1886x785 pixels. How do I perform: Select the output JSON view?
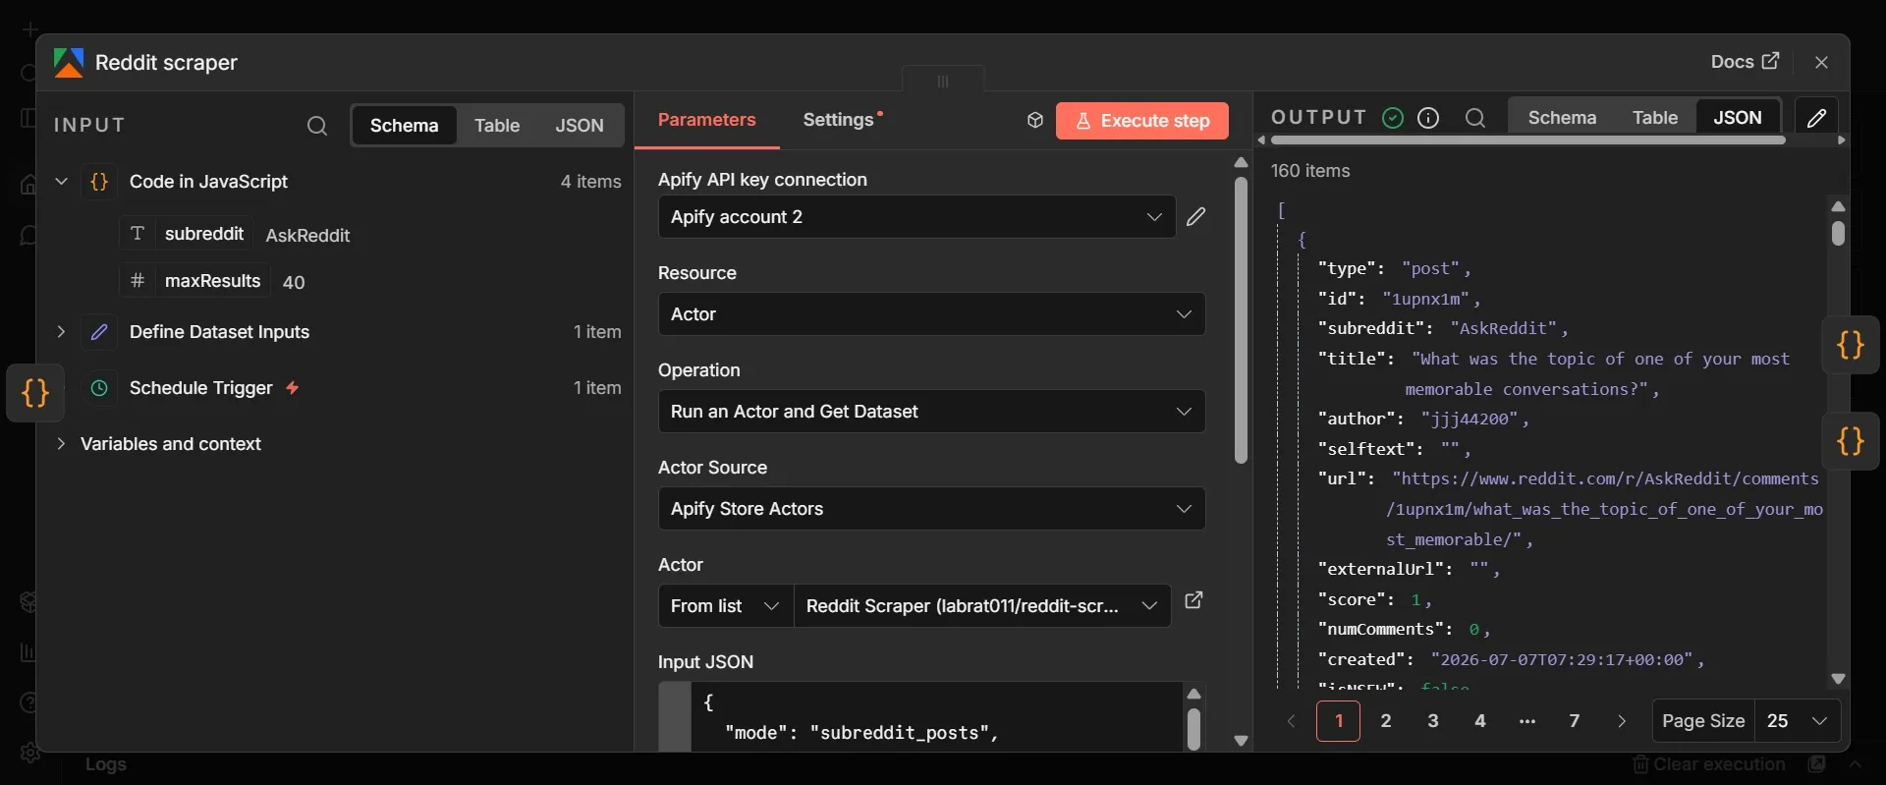(1738, 118)
